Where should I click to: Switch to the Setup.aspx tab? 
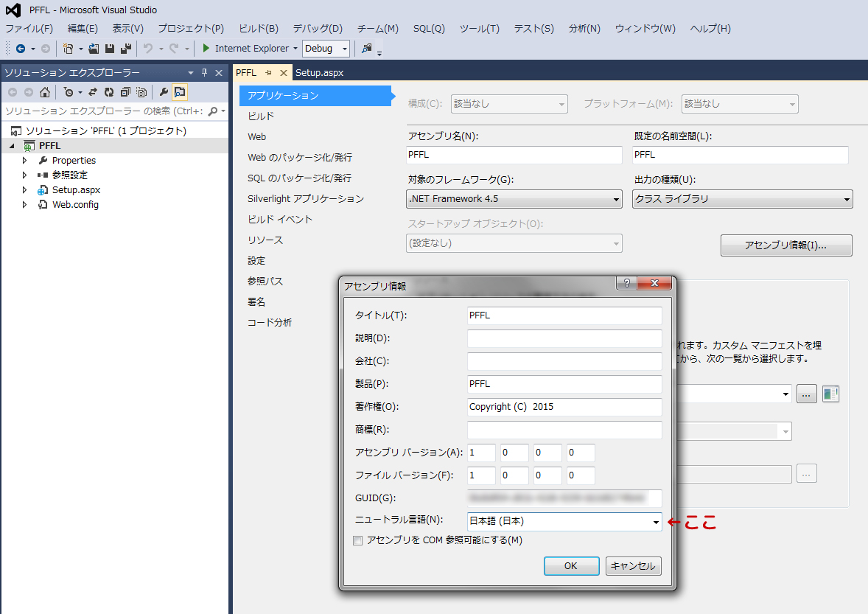(319, 72)
